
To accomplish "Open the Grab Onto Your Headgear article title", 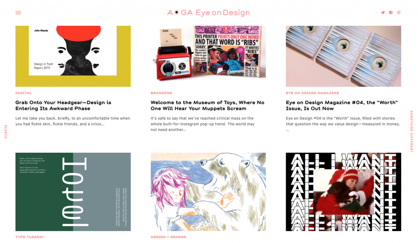I will pos(63,105).
